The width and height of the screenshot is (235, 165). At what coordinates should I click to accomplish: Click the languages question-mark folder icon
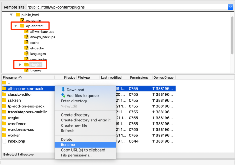27,53
